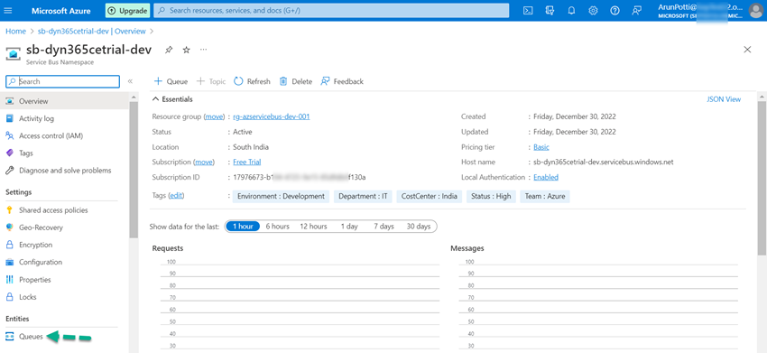Image resolution: width=767 pixels, height=353 pixels.
Task: Refresh the namespace overview
Action: tap(252, 81)
